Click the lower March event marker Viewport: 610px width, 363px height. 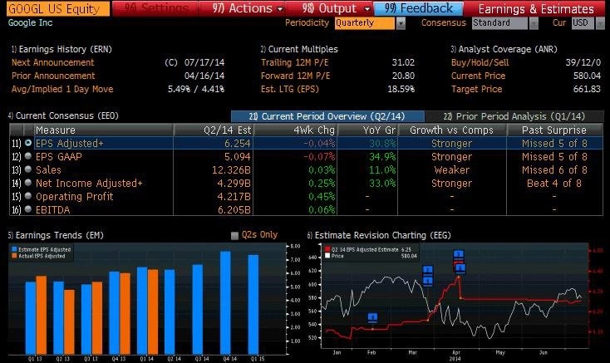(x=427, y=281)
